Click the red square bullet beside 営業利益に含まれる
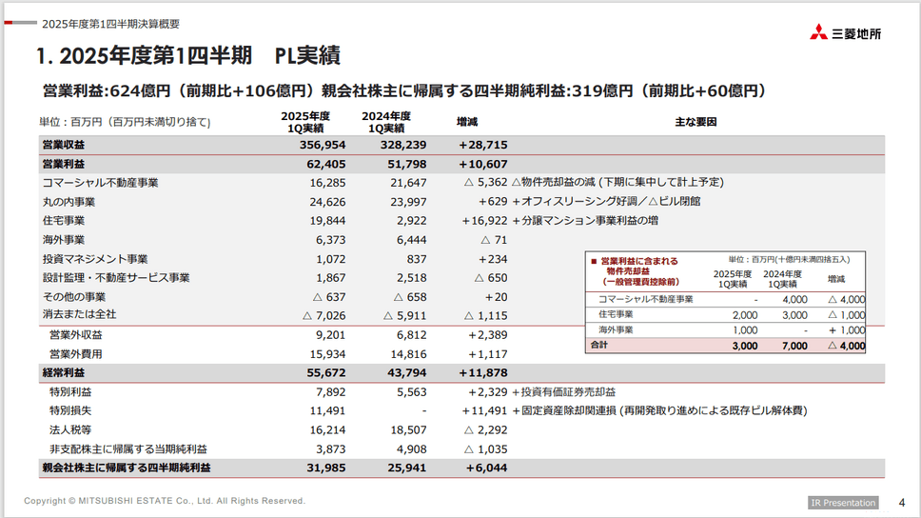The height and width of the screenshot is (518, 921). point(594,260)
